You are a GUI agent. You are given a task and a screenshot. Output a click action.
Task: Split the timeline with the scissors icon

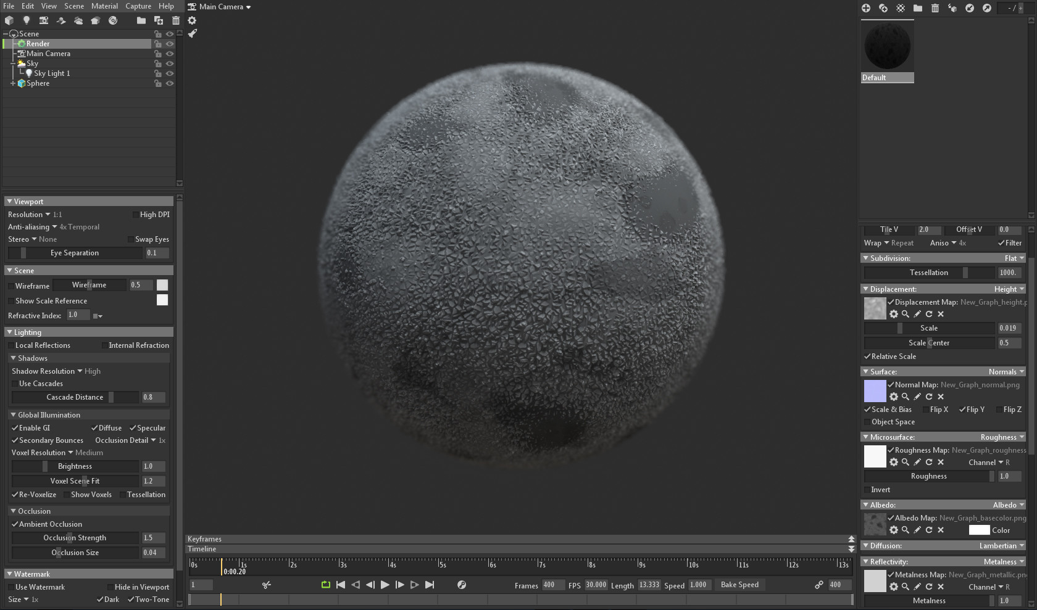[266, 585]
